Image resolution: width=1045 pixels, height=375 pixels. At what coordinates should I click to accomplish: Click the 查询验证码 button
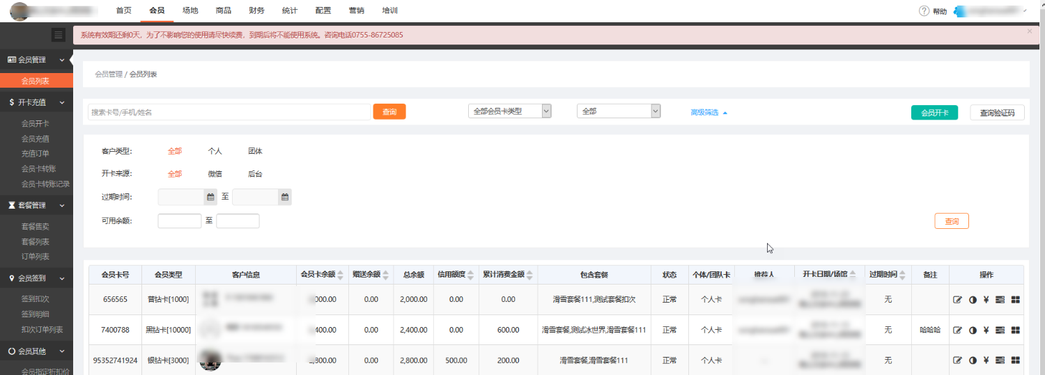point(997,113)
